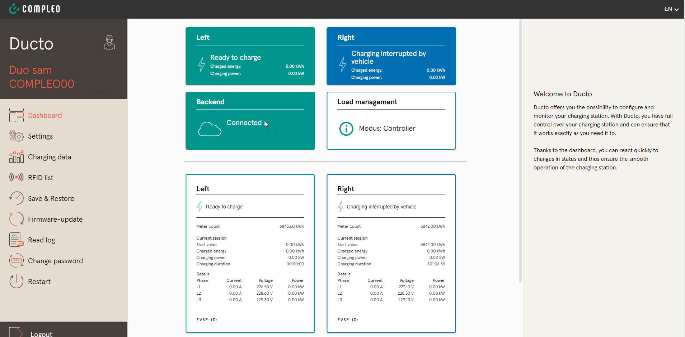Viewport: 685px width, 337px height.
Task: Go to Firmware-update page
Action: pos(55,219)
